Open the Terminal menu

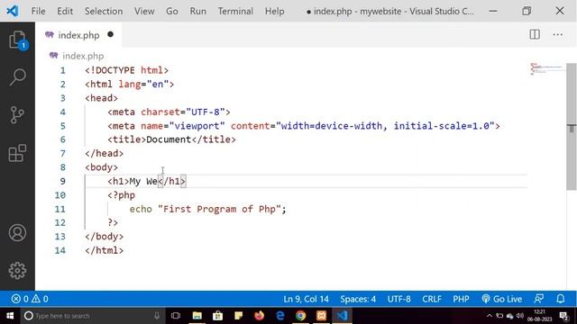tap(235, 11)
